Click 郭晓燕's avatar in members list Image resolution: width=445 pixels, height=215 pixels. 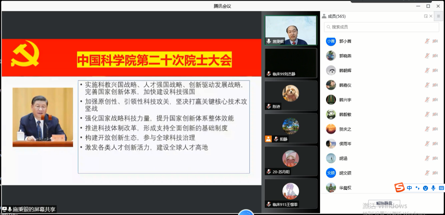point(331,56)
